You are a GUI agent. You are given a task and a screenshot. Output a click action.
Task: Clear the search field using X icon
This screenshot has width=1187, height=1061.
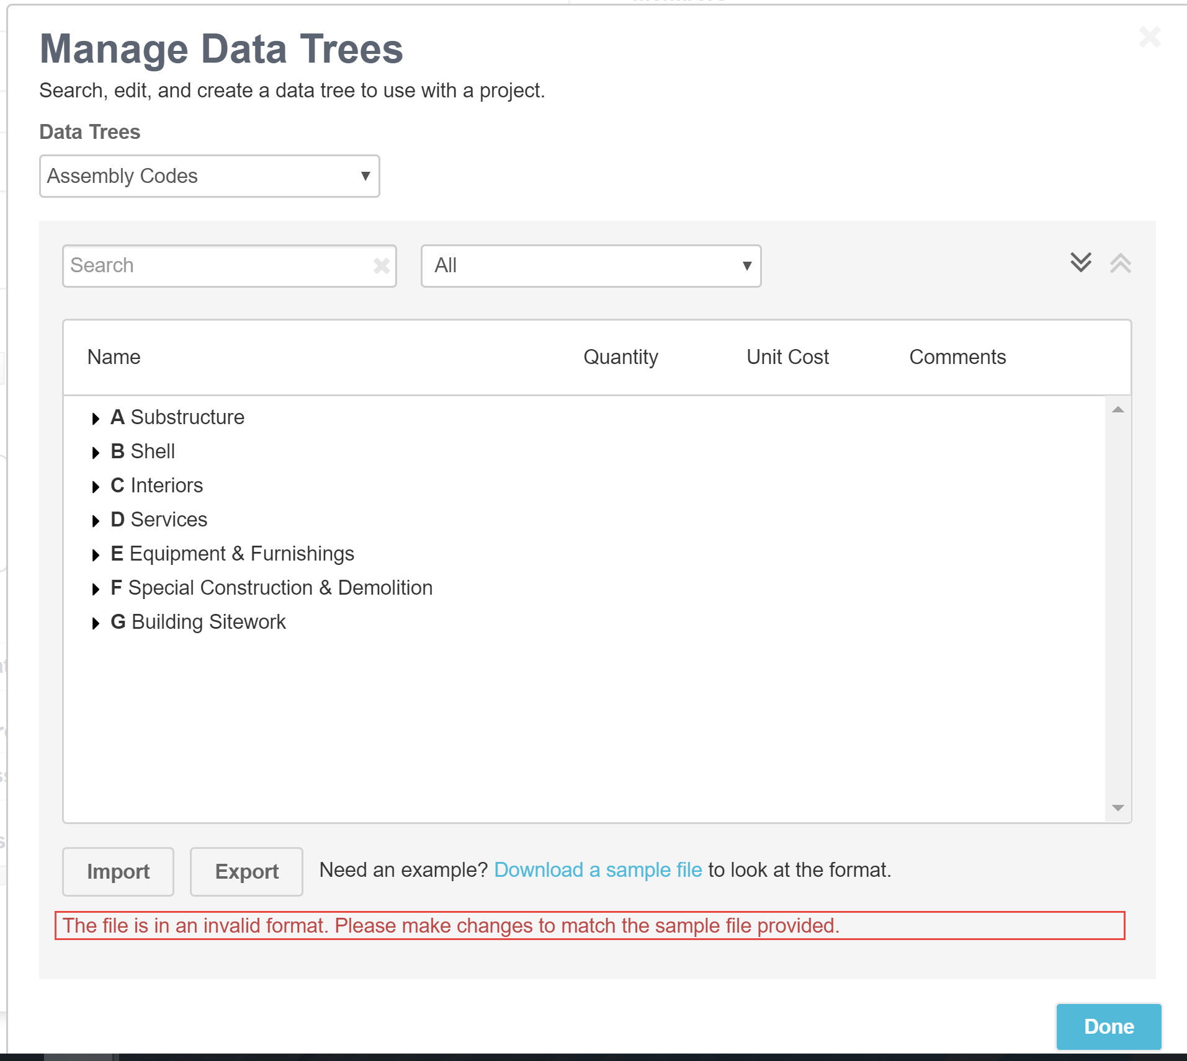tap(382, 266)
